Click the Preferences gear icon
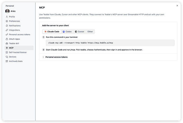Screen dimensions: 183x123 point(7,21)
